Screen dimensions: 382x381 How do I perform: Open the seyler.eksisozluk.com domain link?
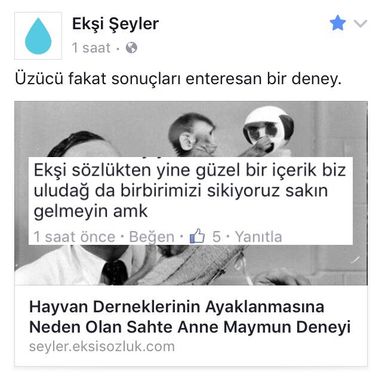click(x=102, y=346)
